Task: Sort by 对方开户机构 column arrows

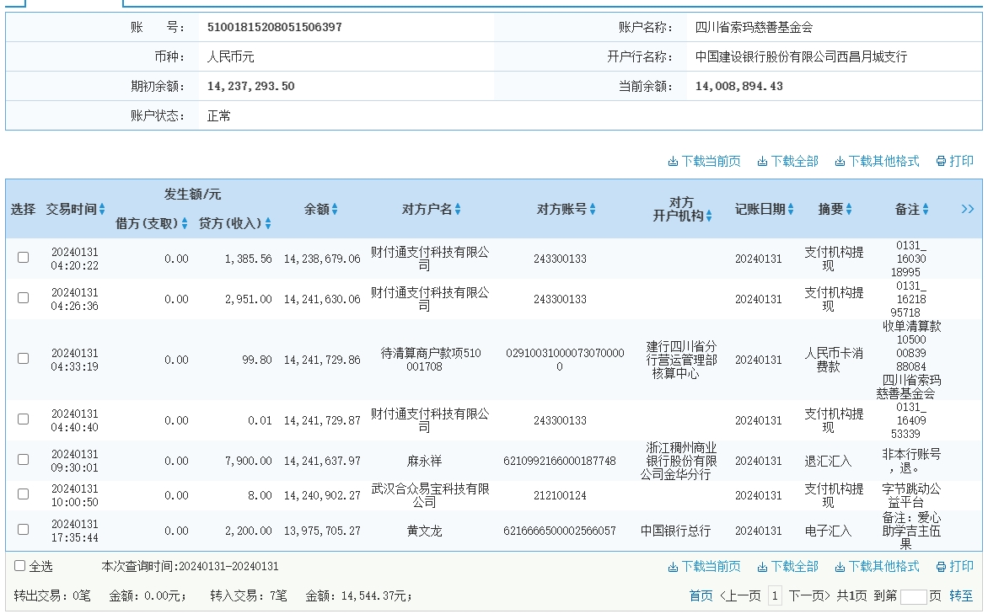Action: coord(709,216)
